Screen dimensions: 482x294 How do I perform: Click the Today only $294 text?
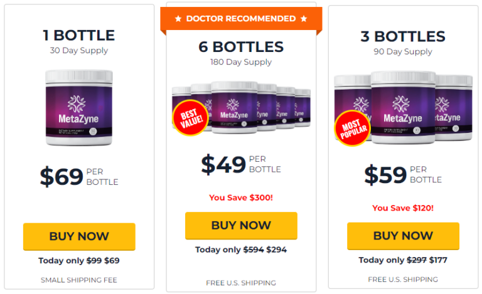point(241,249)
